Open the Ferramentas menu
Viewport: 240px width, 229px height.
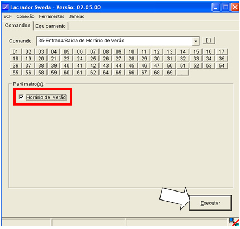coord(51,16)
